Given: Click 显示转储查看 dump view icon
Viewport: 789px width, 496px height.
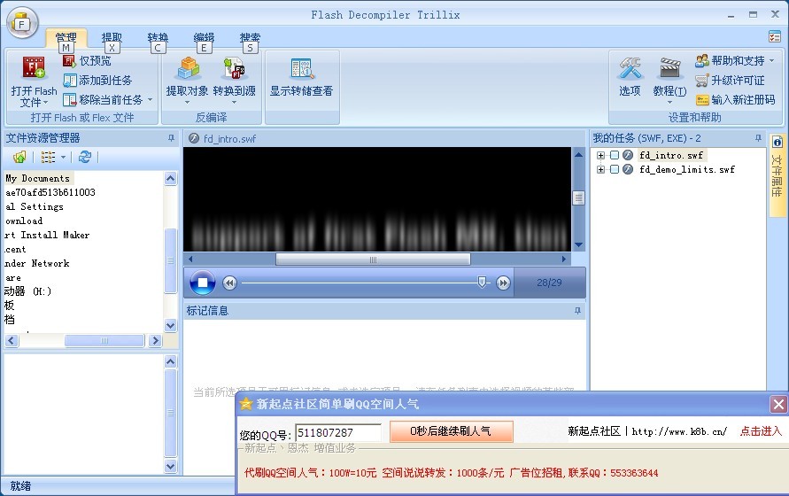Looking at the screenshot, I should tap(302, 69).
